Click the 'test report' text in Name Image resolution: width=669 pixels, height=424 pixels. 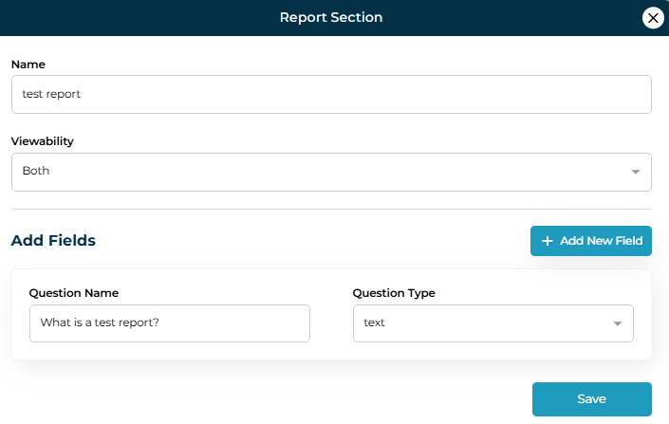(x=52, y=95)
